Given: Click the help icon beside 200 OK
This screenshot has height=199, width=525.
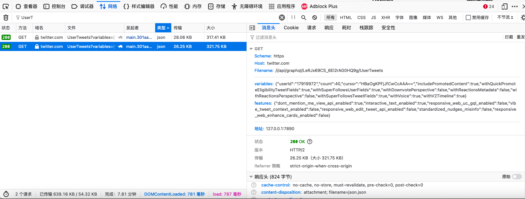Looking at the screenshot, I should click(x=310, y=142).
